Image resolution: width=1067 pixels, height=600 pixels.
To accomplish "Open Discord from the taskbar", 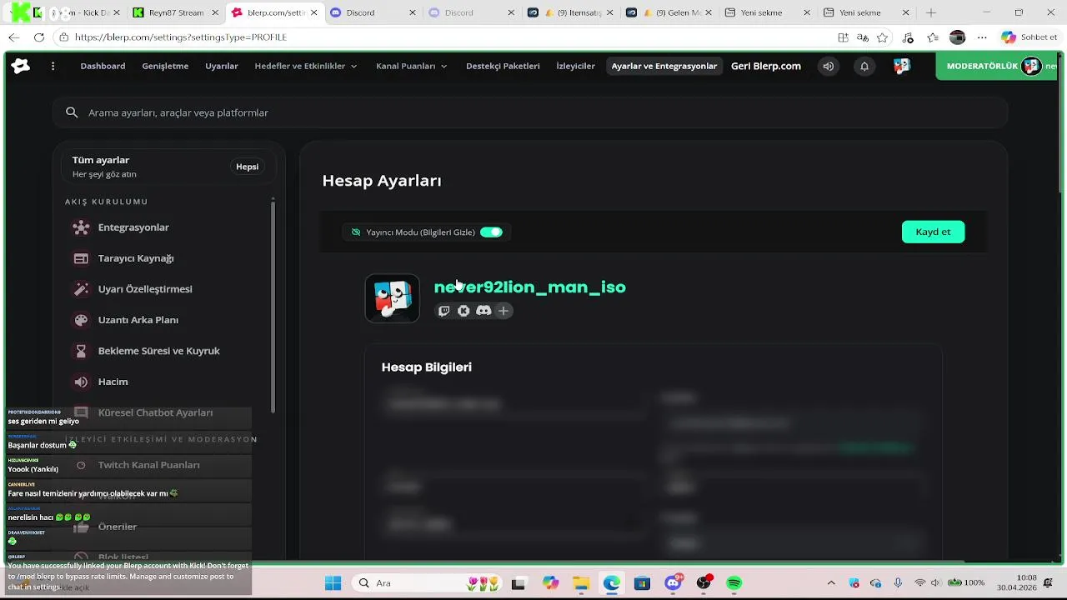I will pos(674,583).
